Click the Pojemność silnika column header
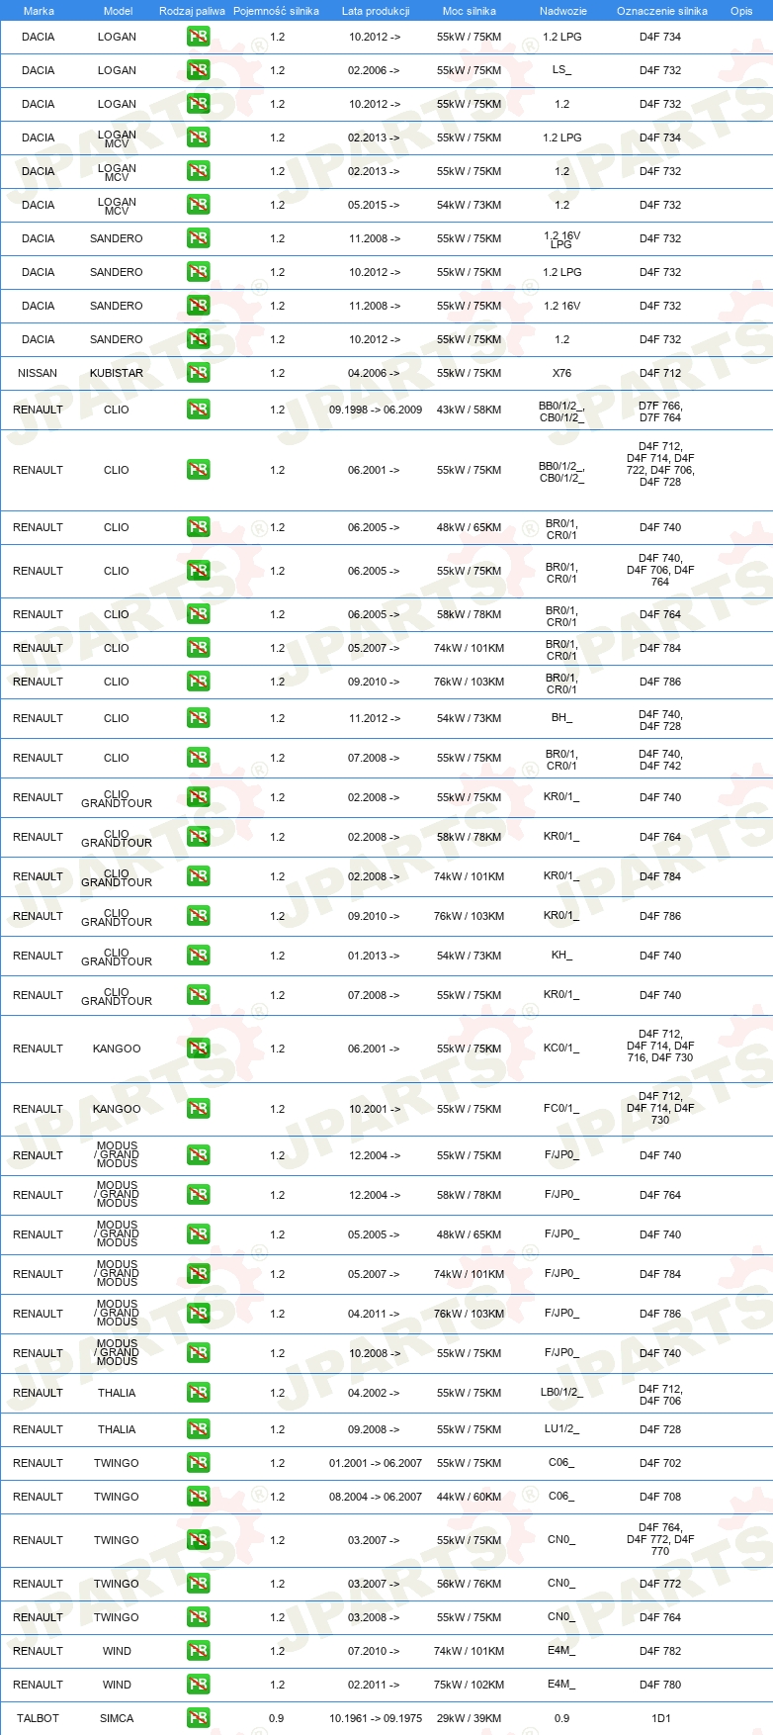This screenshot has height=1735, width=773. click(x=277, y=11)
